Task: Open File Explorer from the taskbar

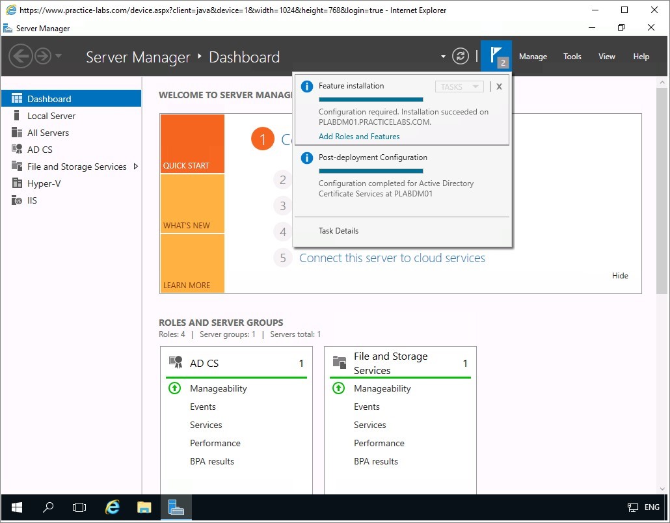Action: pos(144,507)
